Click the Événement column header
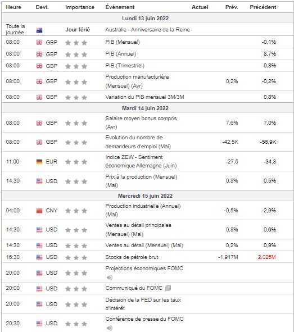 tap(120, 7)
